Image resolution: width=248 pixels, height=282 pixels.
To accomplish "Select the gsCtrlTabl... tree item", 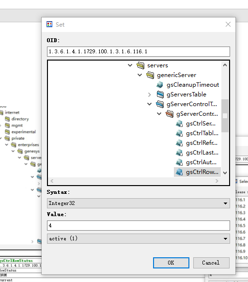I will tap(202, 133).
